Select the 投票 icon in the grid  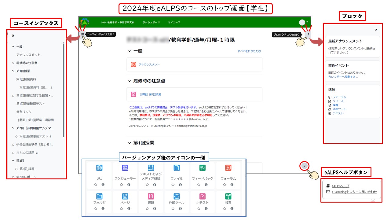(x=228, y=196)
